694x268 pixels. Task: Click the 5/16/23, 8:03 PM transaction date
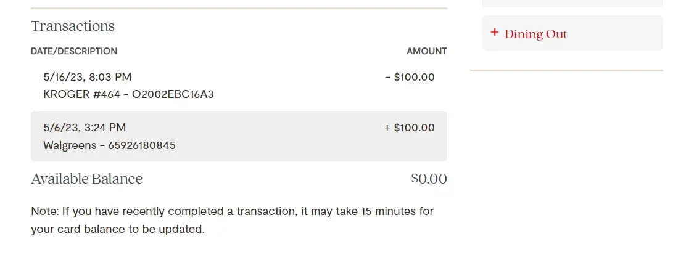[x=87, y=77]
